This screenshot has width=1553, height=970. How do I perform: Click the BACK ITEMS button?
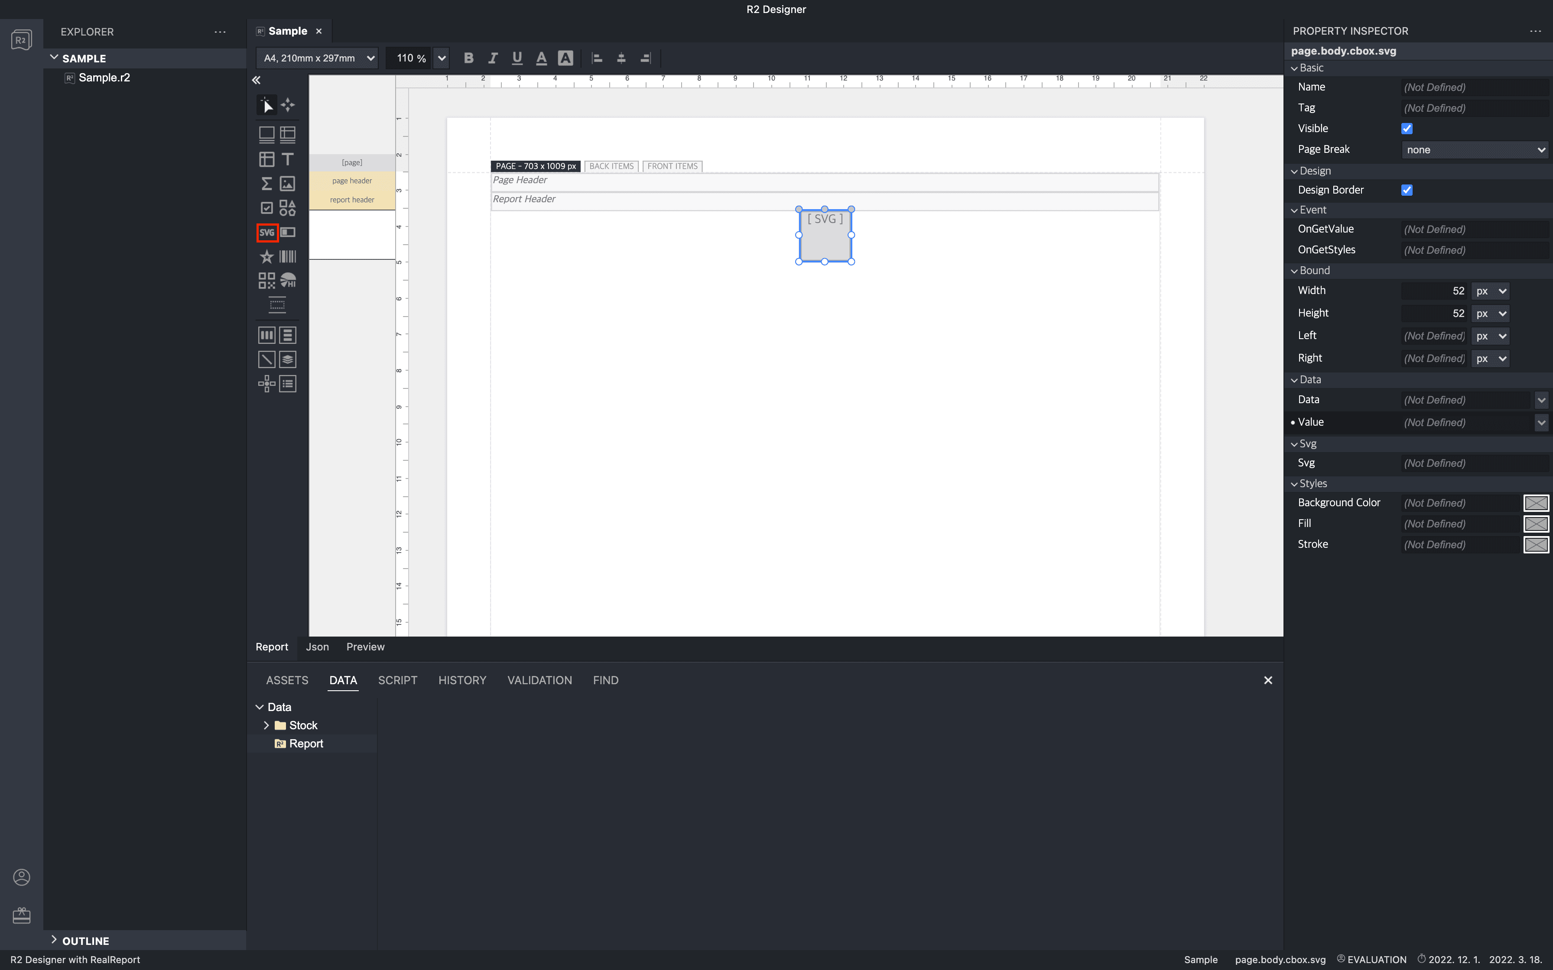point(611,165)
